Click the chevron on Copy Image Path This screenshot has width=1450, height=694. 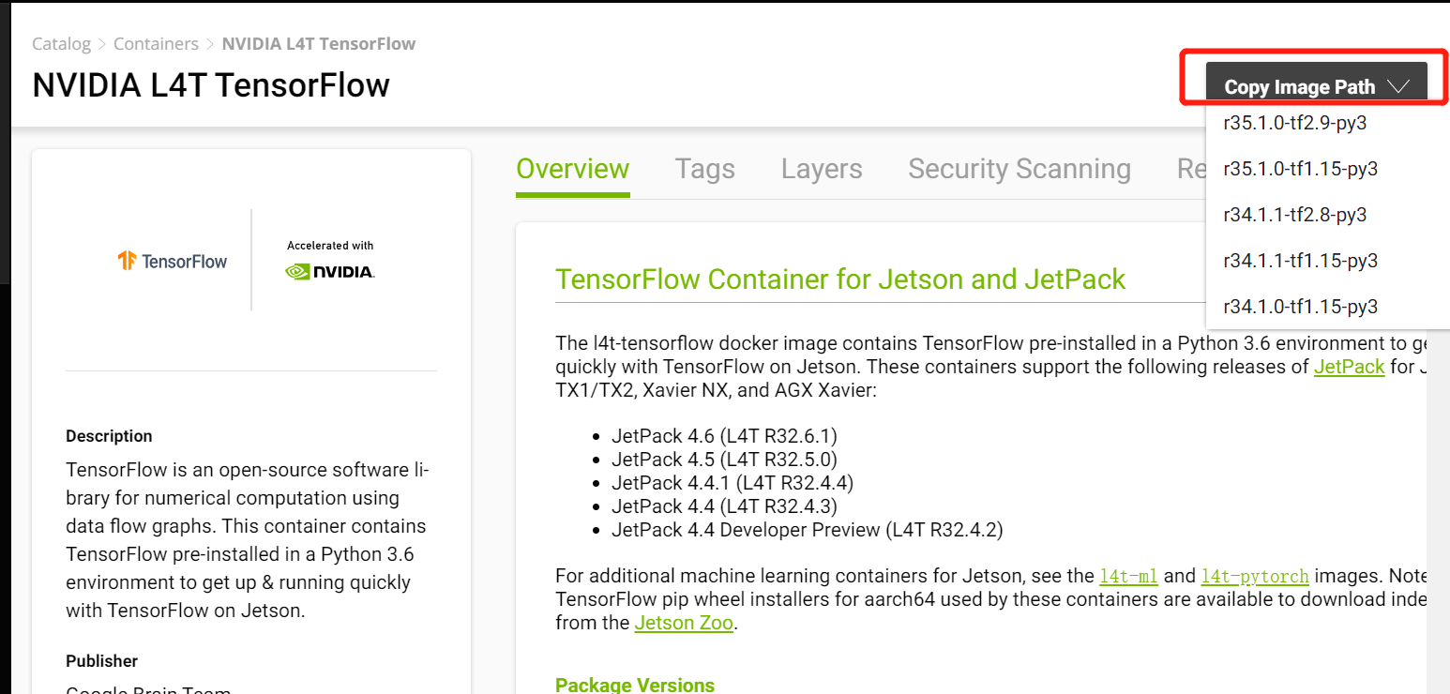(1398, 86)
